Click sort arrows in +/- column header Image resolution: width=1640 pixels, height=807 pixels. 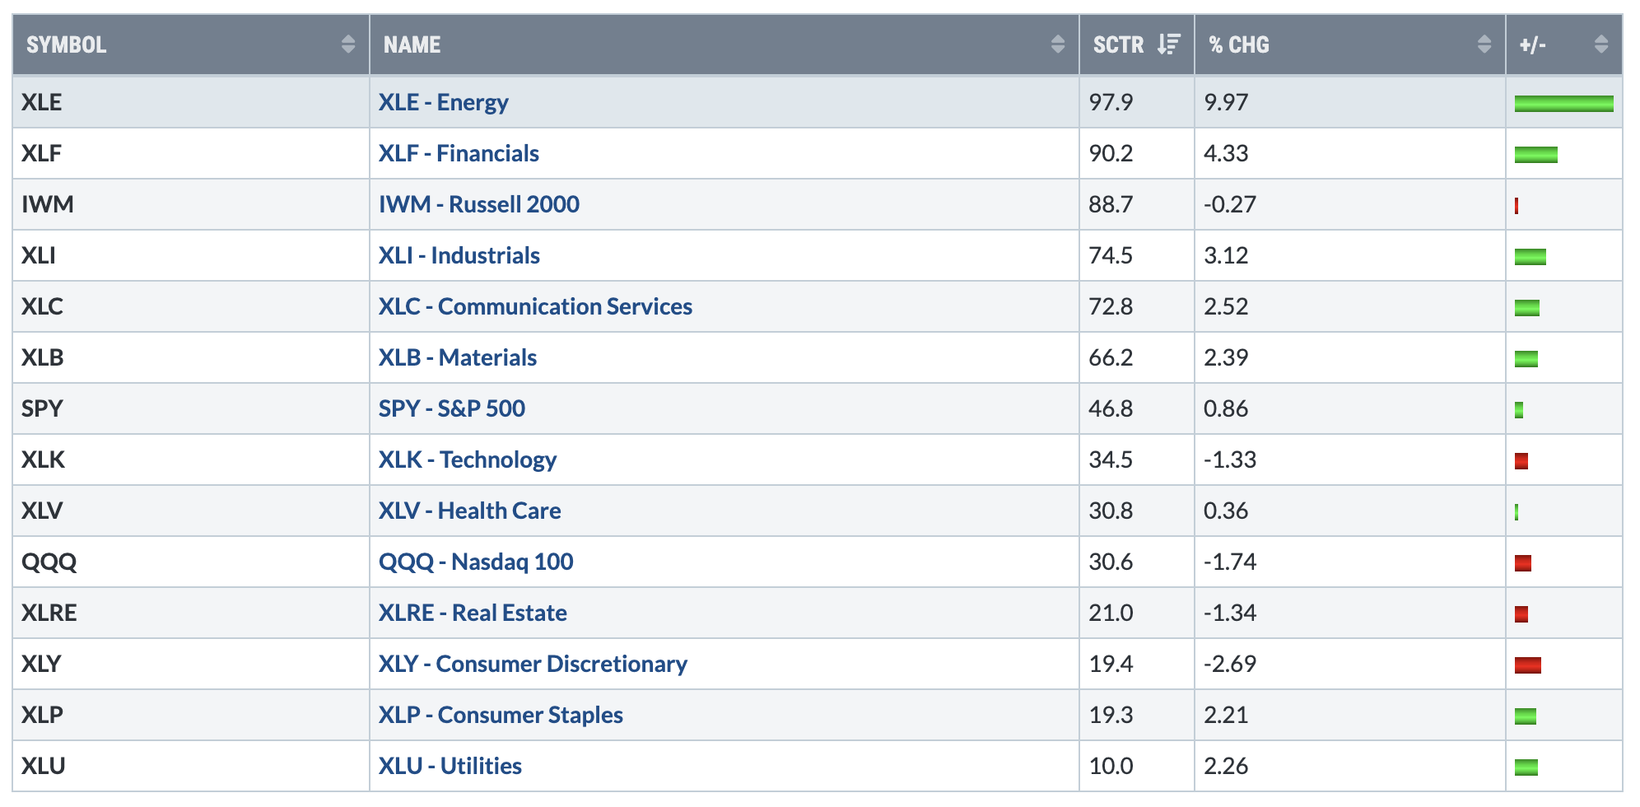pyautogui.click(x=1601, y=44)
